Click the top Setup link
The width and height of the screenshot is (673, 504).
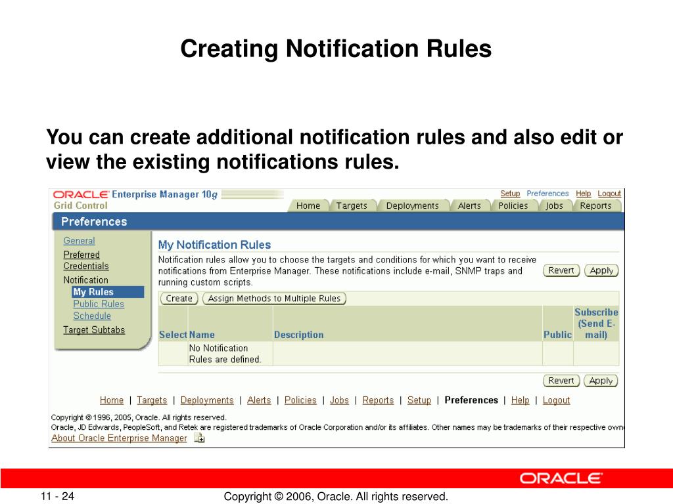coord(510,194)
